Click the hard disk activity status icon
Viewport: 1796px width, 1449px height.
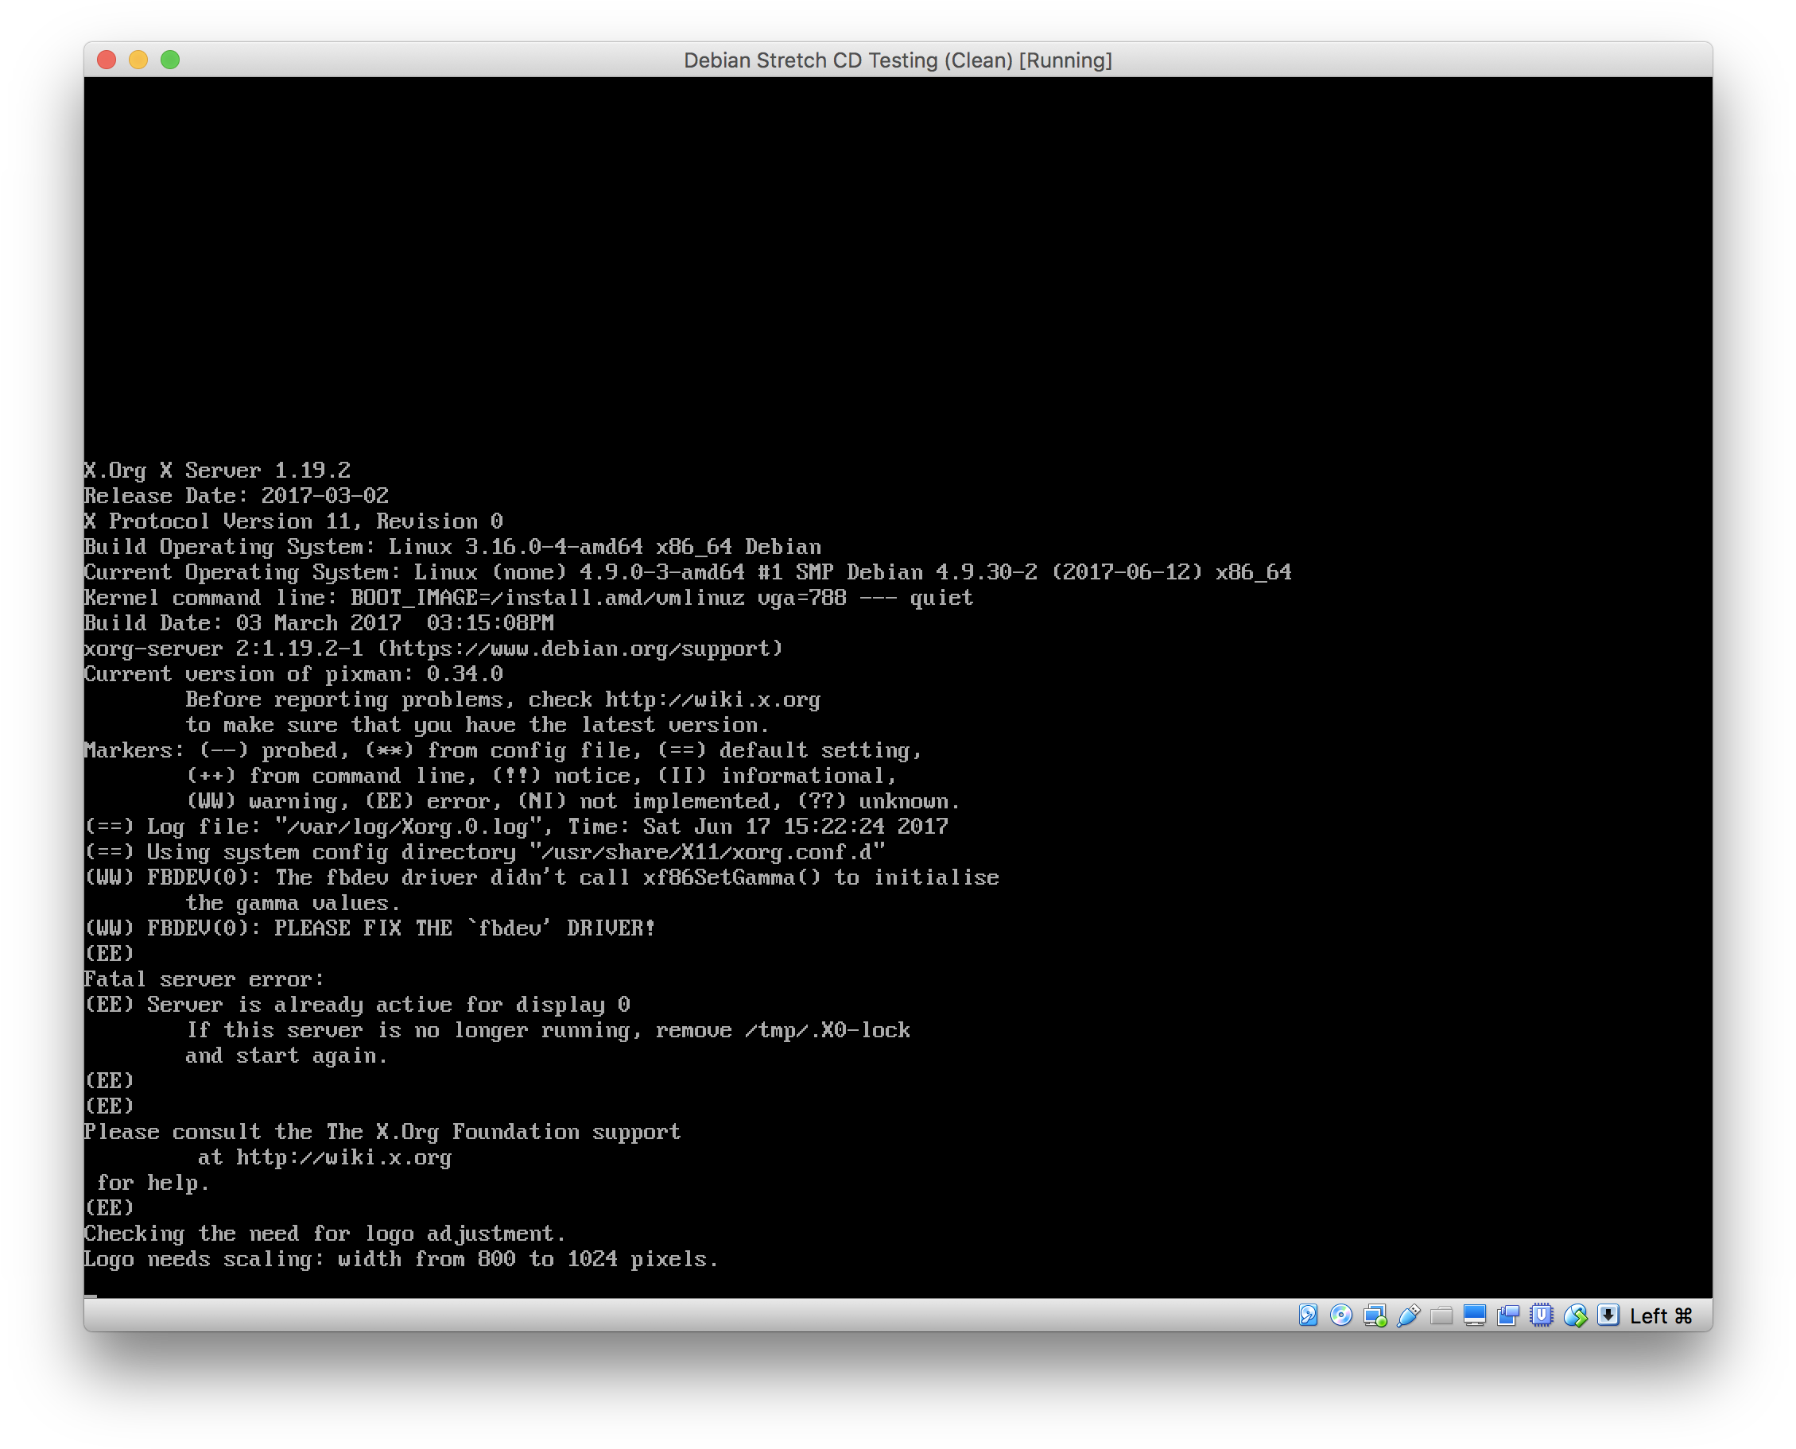1309,1315
